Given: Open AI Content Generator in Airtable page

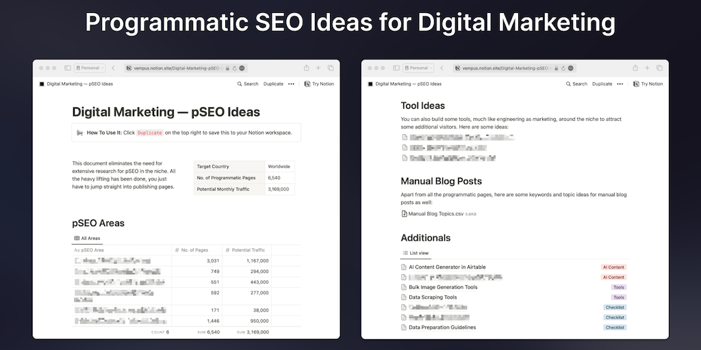Looking at the screenshot, I should 447,267.
